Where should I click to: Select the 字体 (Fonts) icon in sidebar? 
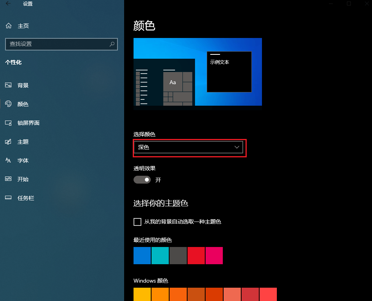tap(8, 160)
